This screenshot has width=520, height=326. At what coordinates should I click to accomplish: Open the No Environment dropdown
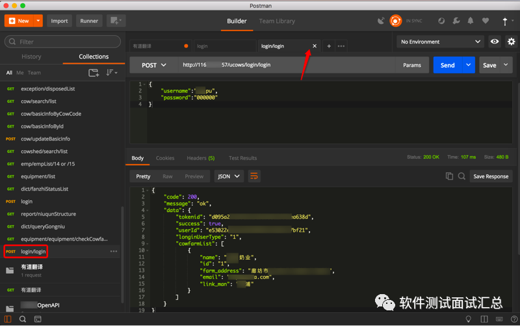pyautogui.click(x=441, y=42)
